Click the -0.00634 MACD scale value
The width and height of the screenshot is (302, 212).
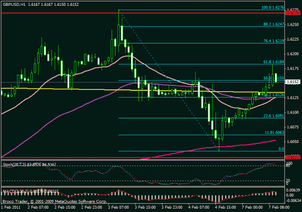(293, 200)
